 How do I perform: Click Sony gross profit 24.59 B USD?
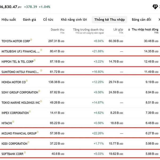[116, 92]
